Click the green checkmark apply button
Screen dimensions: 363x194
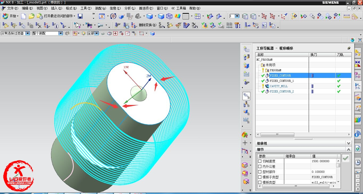(345, 158)
